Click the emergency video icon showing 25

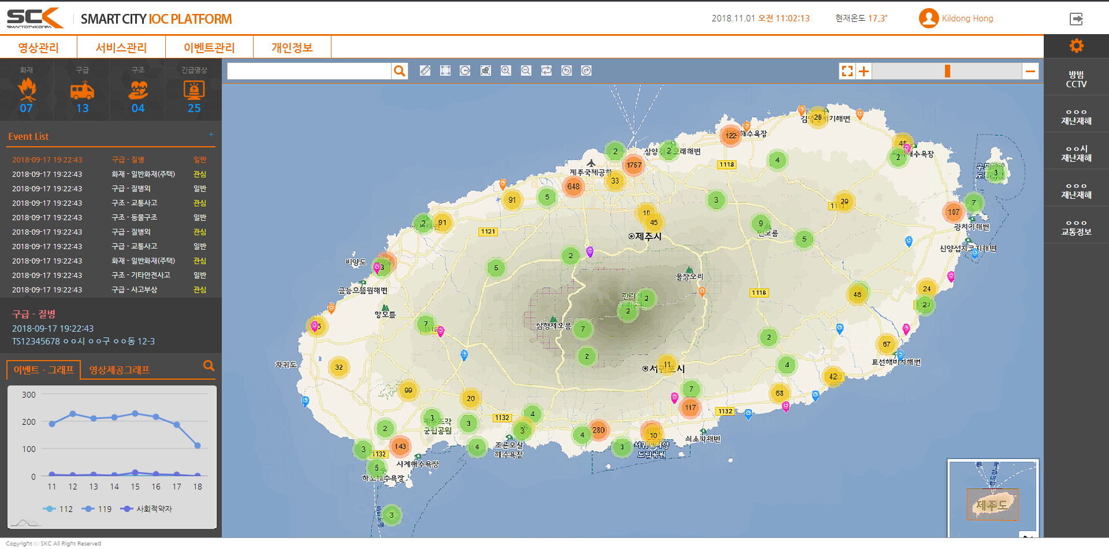[194, 91]
